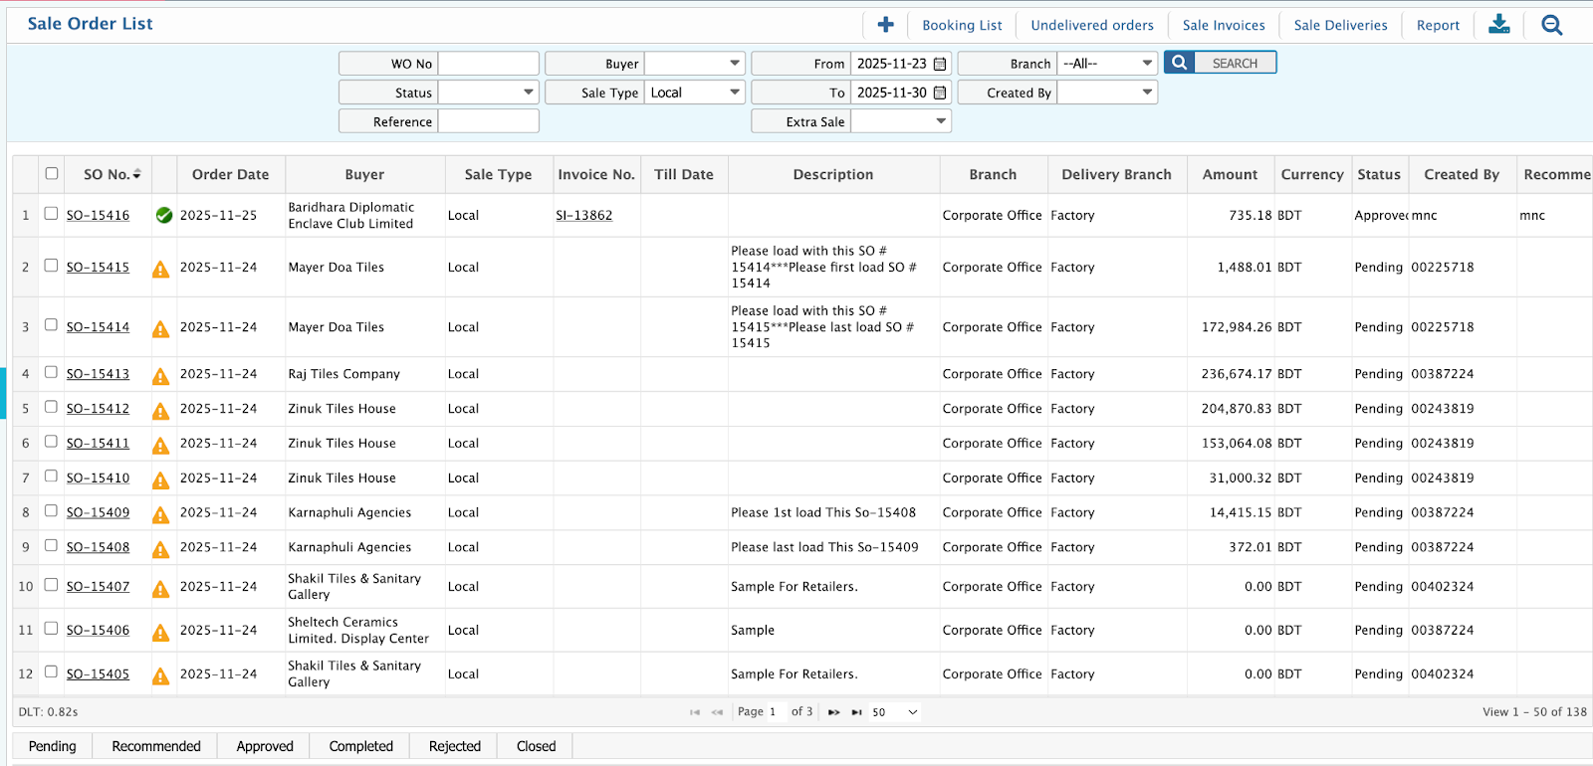Open sale order SO-15411 link
This screenshot has height=766, width=1593.
click(x=98, y=443)
